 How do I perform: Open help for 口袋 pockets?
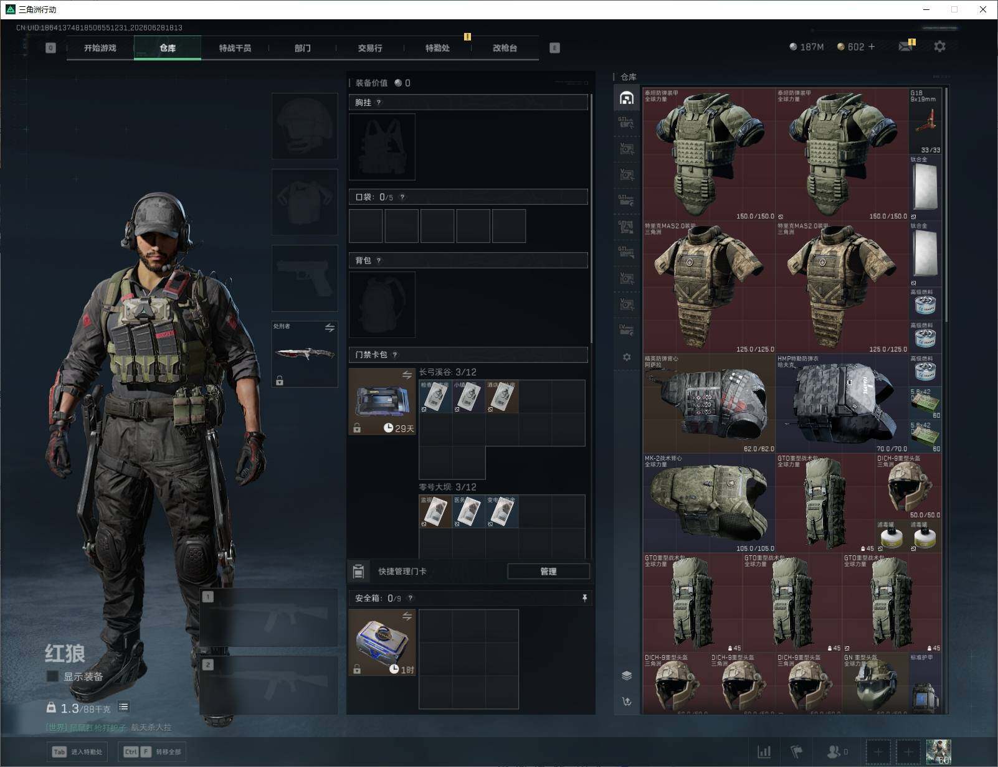402,197
